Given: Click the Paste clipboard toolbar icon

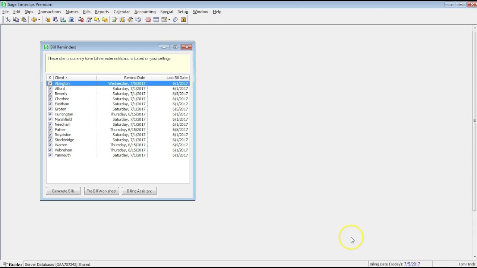Looking at the screenshot, I should 24,20.
